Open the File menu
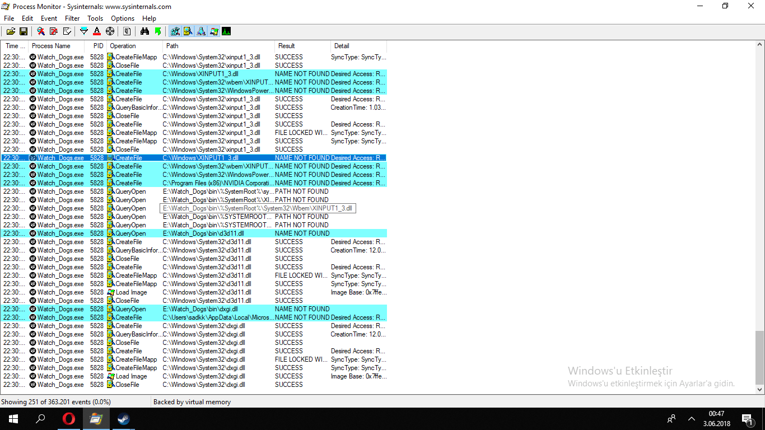 [x=9, y=18]
